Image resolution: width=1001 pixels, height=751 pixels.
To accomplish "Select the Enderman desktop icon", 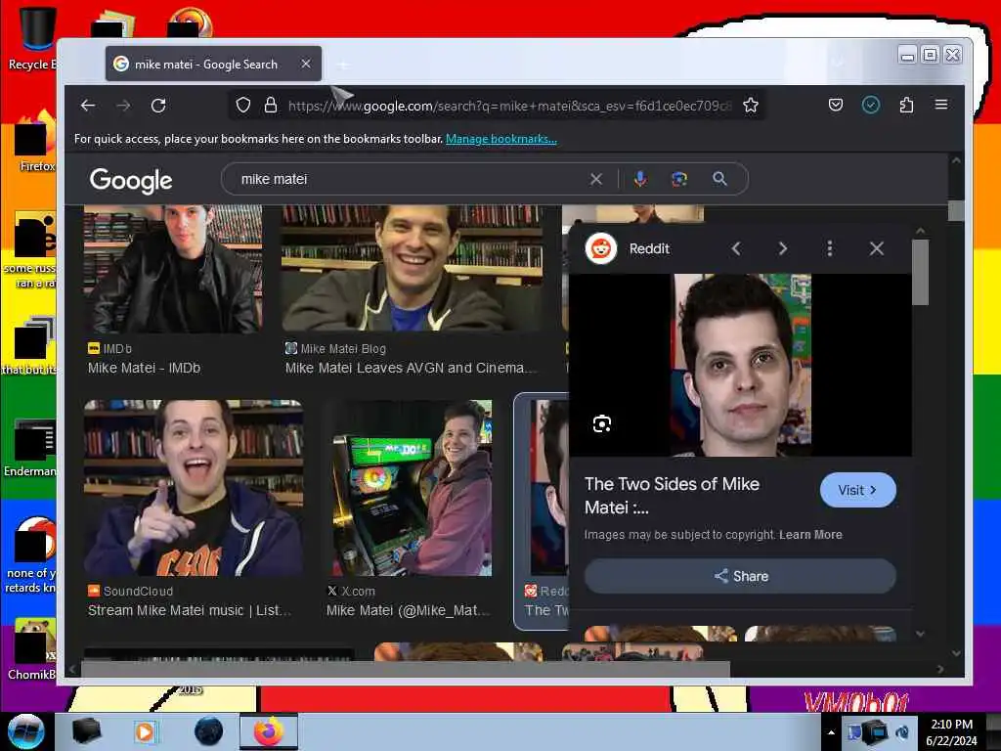I will point(29,448).
